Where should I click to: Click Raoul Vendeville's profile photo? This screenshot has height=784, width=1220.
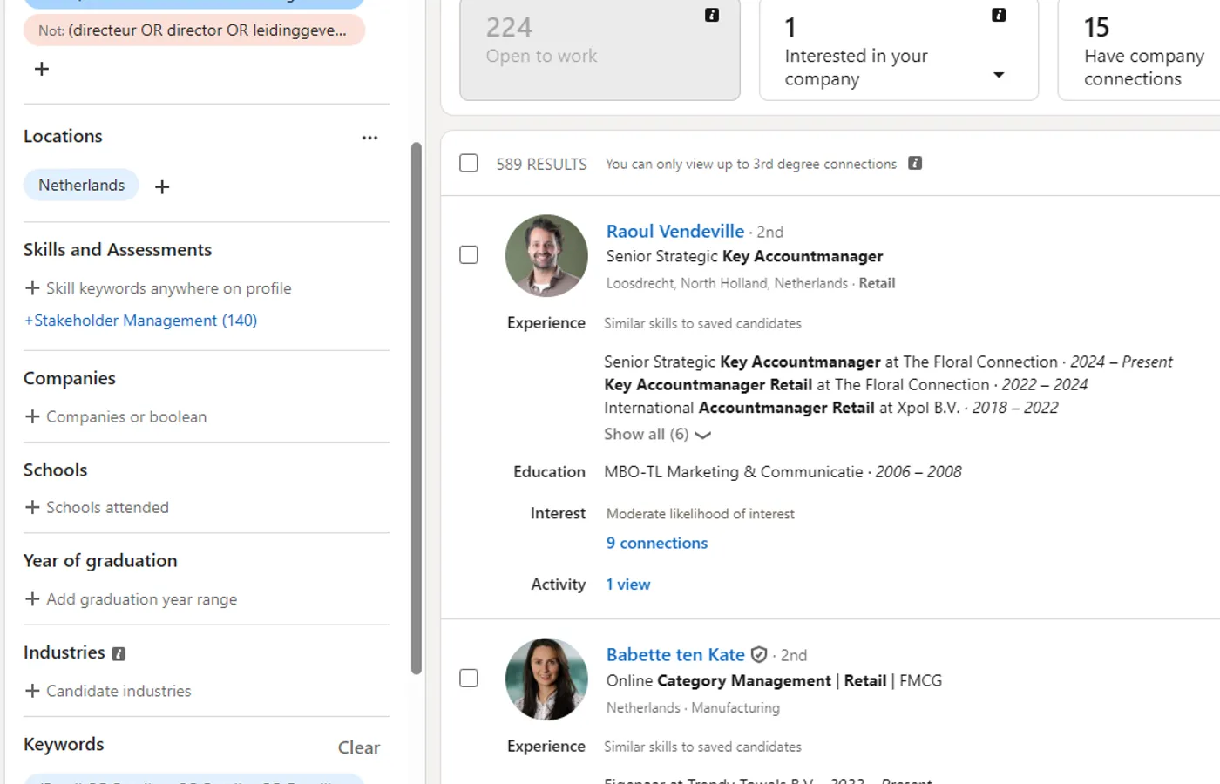[x=546, y=255]
